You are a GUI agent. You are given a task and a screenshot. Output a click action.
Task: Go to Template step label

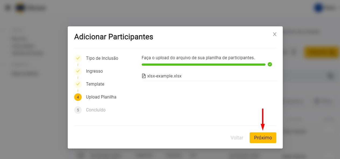(95, 84)
